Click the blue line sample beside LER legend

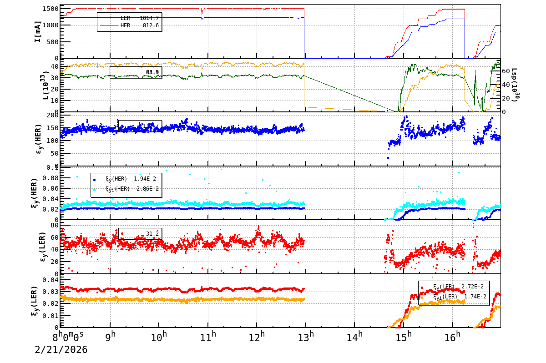tap(109, 18)
